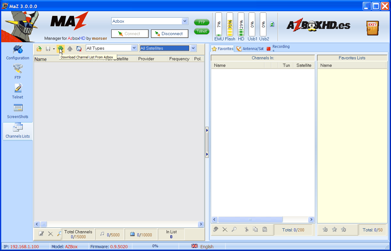The image size is (391, 251).
Task: Click the third star icon under Favorites Lists
Action: tap(343, 230)
